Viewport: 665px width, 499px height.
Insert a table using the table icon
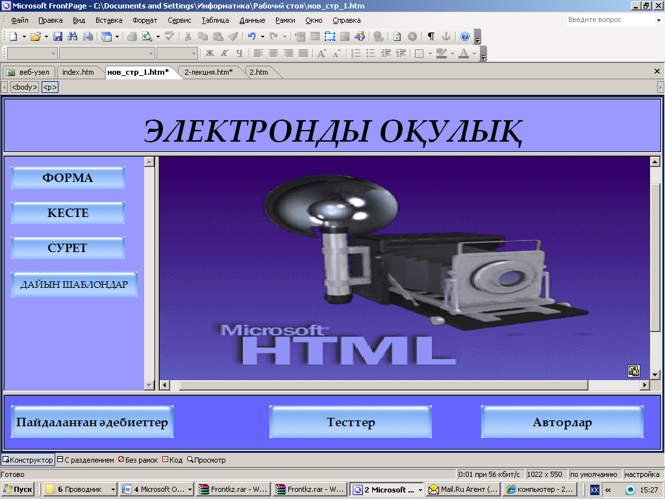[315, 36]
